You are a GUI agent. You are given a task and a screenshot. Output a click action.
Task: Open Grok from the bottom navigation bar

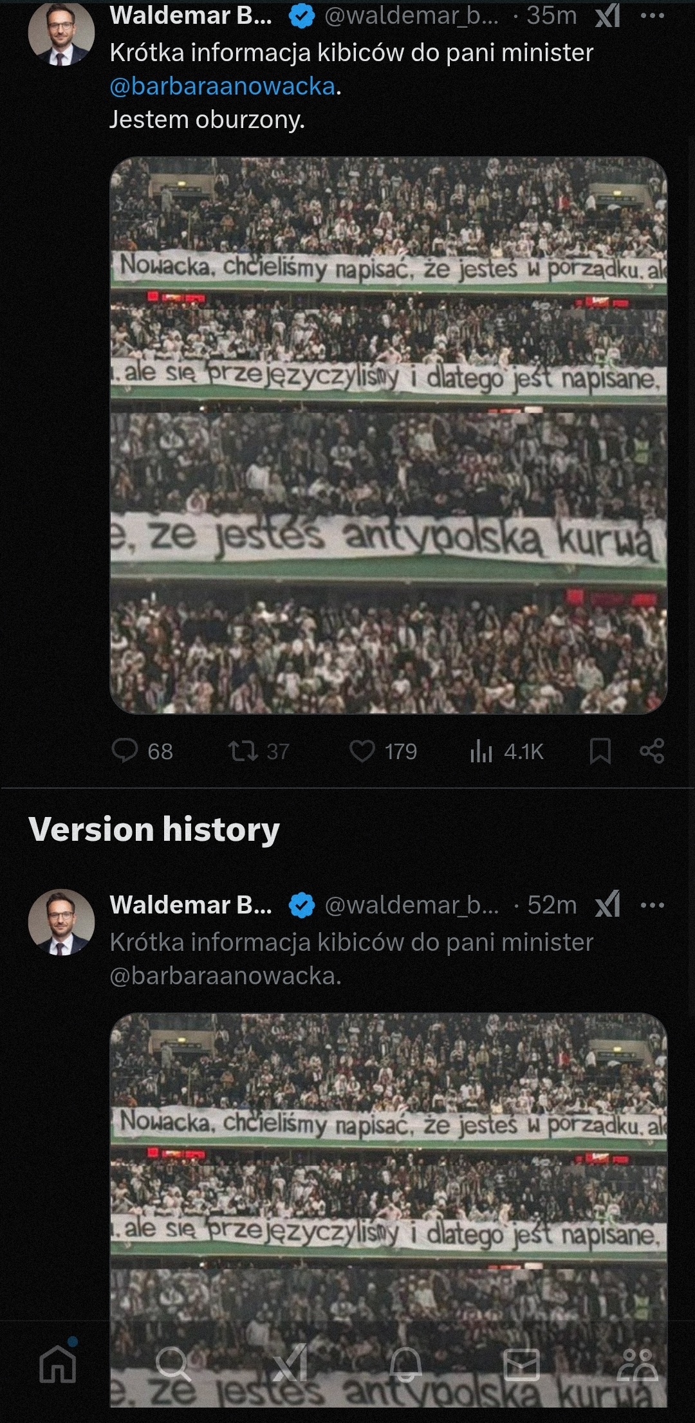[290, 1363]
